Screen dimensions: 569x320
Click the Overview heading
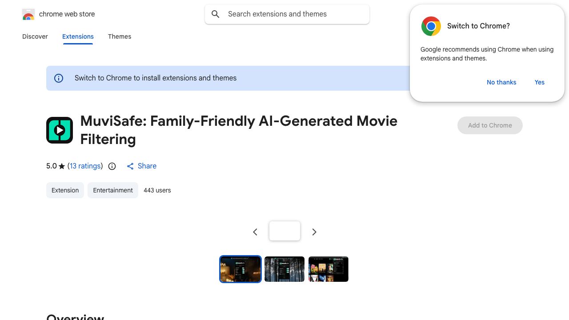point(75,316)
